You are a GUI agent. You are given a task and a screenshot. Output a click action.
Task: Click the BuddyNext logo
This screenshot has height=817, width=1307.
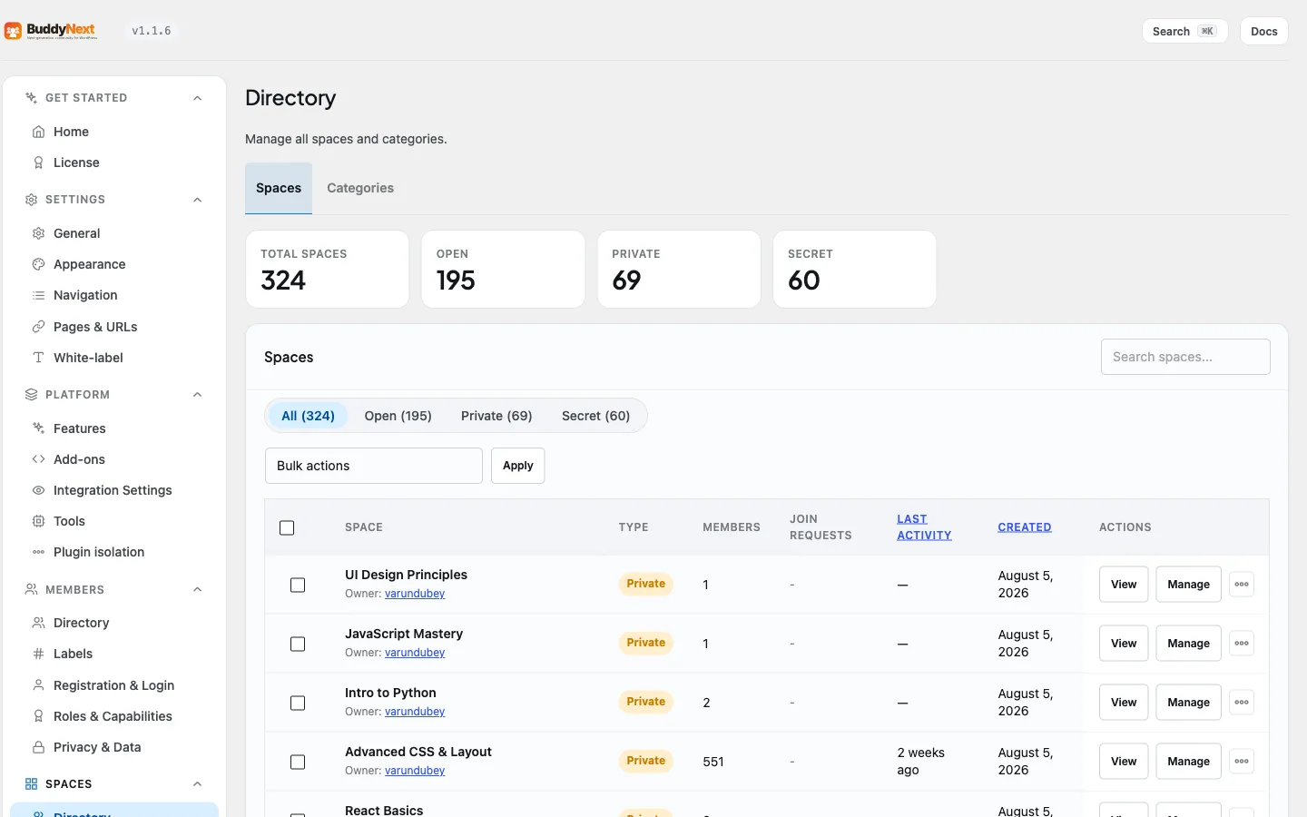click(51, 31)
